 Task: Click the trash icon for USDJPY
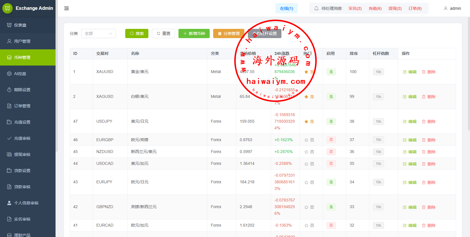(x=424, y=122)
